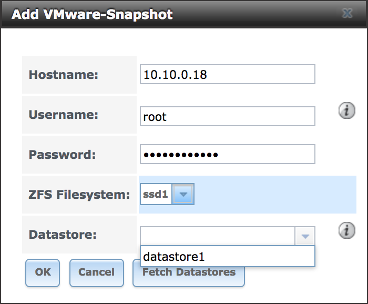Click the empty Datastore text box
The height and width of the screenshot is (304, 368).
point(218,236)
